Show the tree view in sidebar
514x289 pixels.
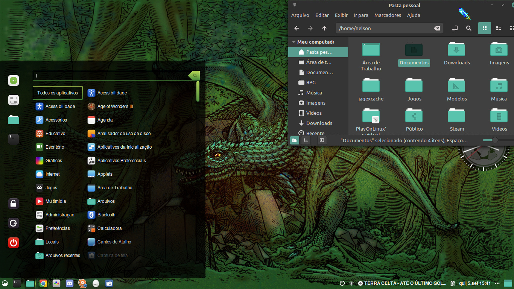click(306, 140)
